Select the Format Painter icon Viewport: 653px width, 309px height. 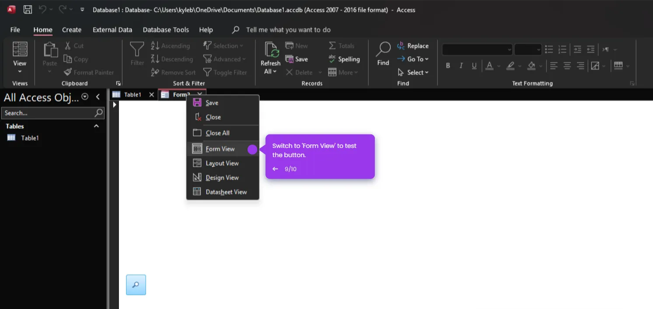pos(68,72)
